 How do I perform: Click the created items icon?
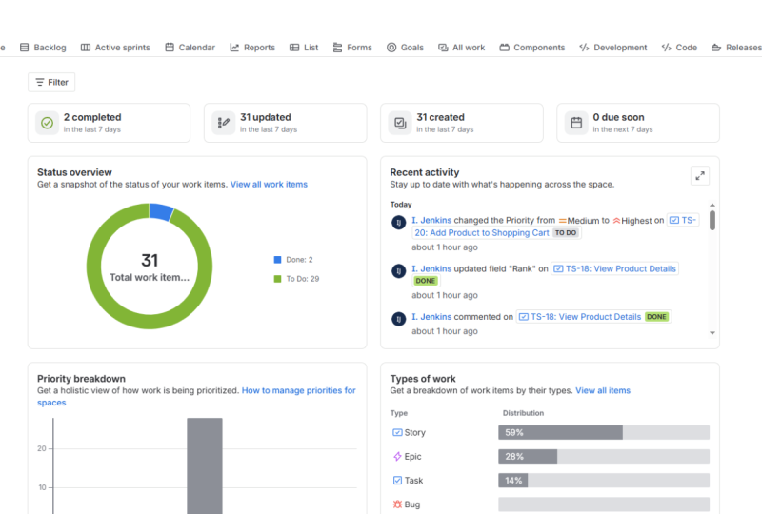pyautogui.click(x=400, y=123)
